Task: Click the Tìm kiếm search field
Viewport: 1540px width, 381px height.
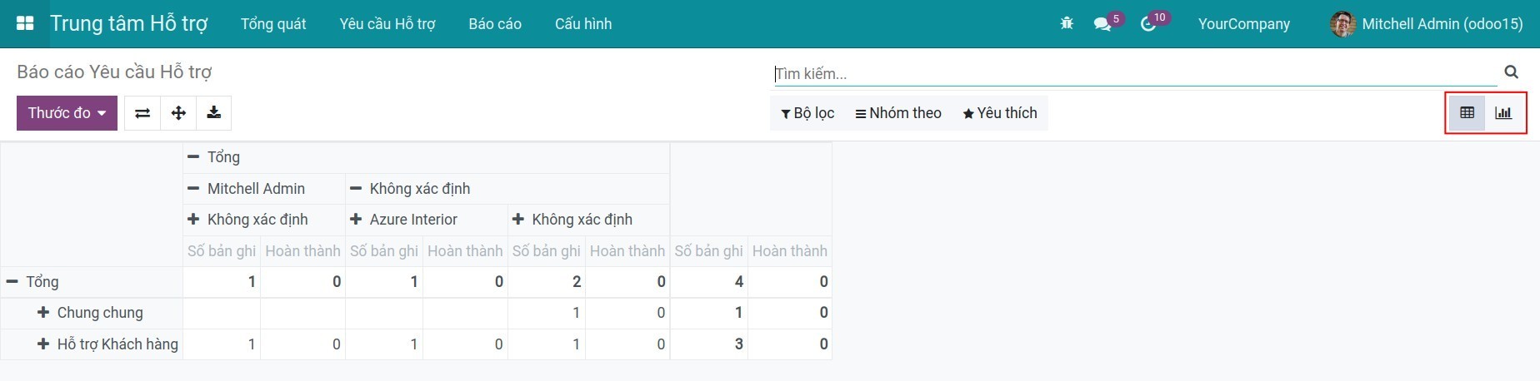Action: click(1135, 74)
